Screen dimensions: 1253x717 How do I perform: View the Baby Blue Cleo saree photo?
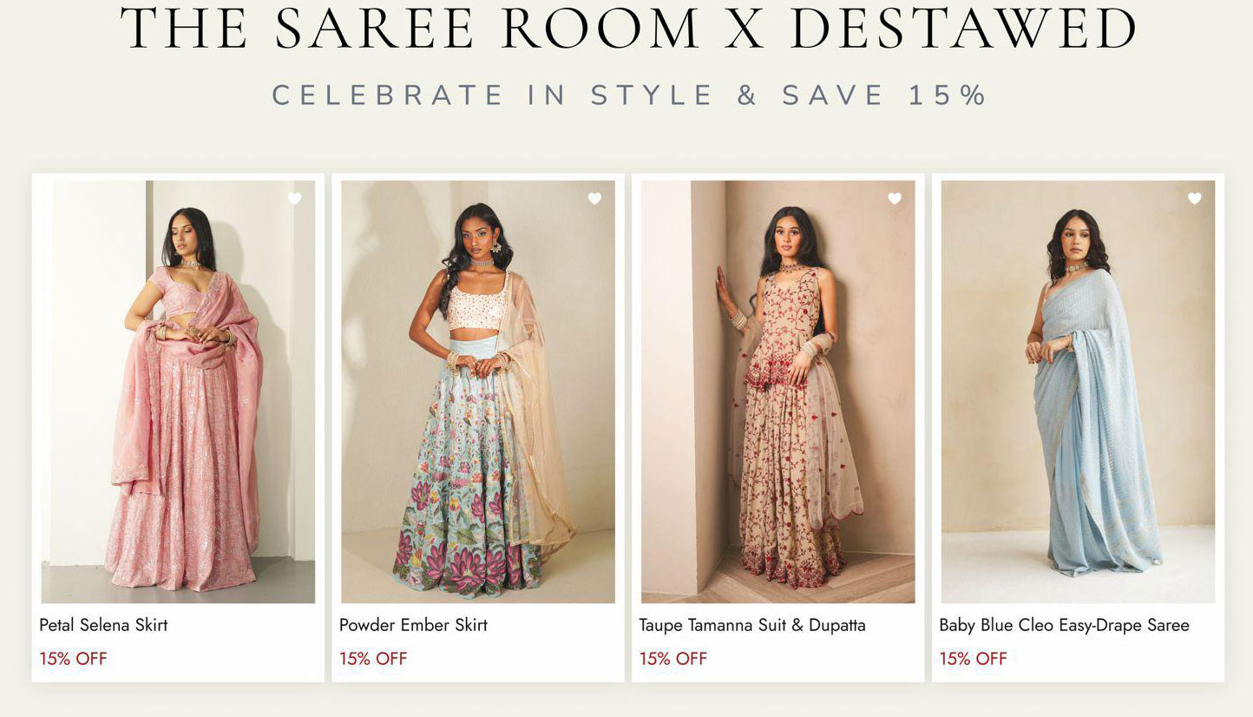(1078, 391)
